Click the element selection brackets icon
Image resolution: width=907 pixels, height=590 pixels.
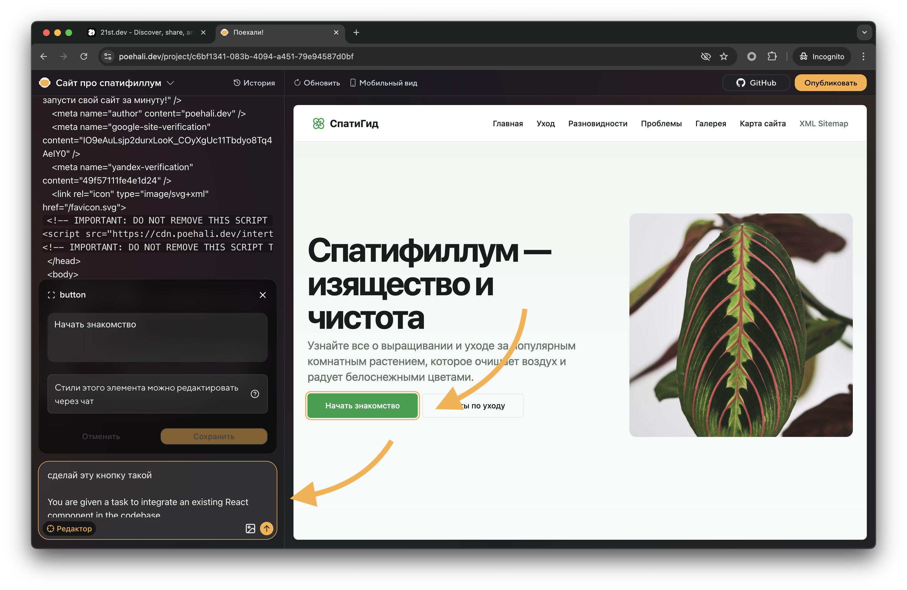51,295
